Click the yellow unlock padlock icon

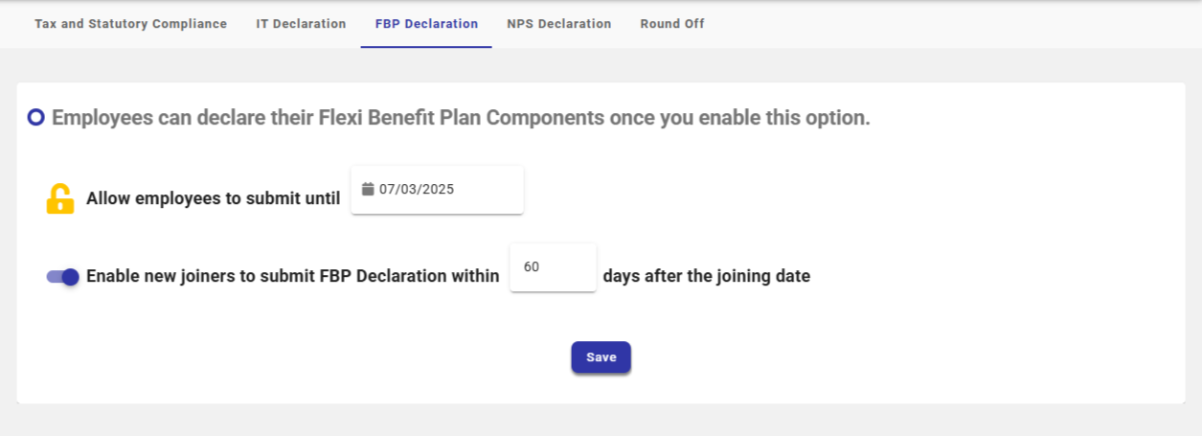click(x=60, y=198)
